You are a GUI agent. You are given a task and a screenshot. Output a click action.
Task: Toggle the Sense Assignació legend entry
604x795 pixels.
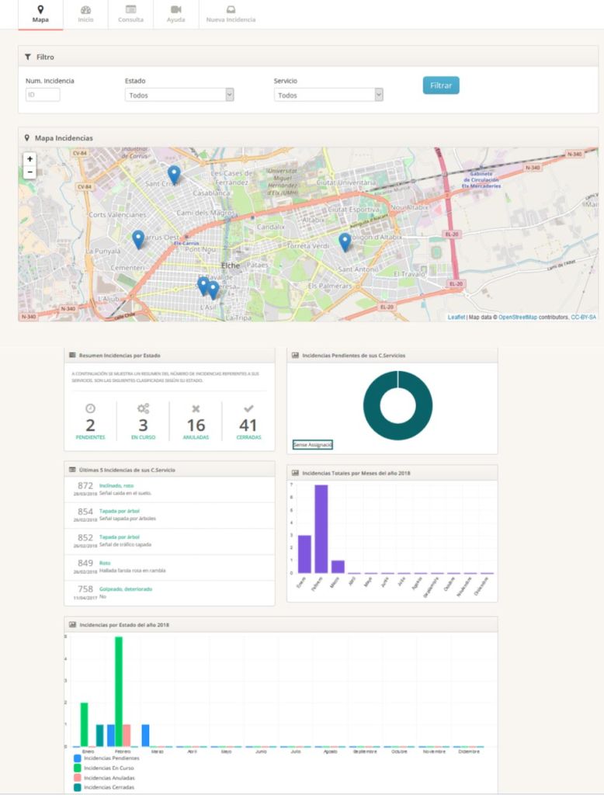(x=312, y=445)
